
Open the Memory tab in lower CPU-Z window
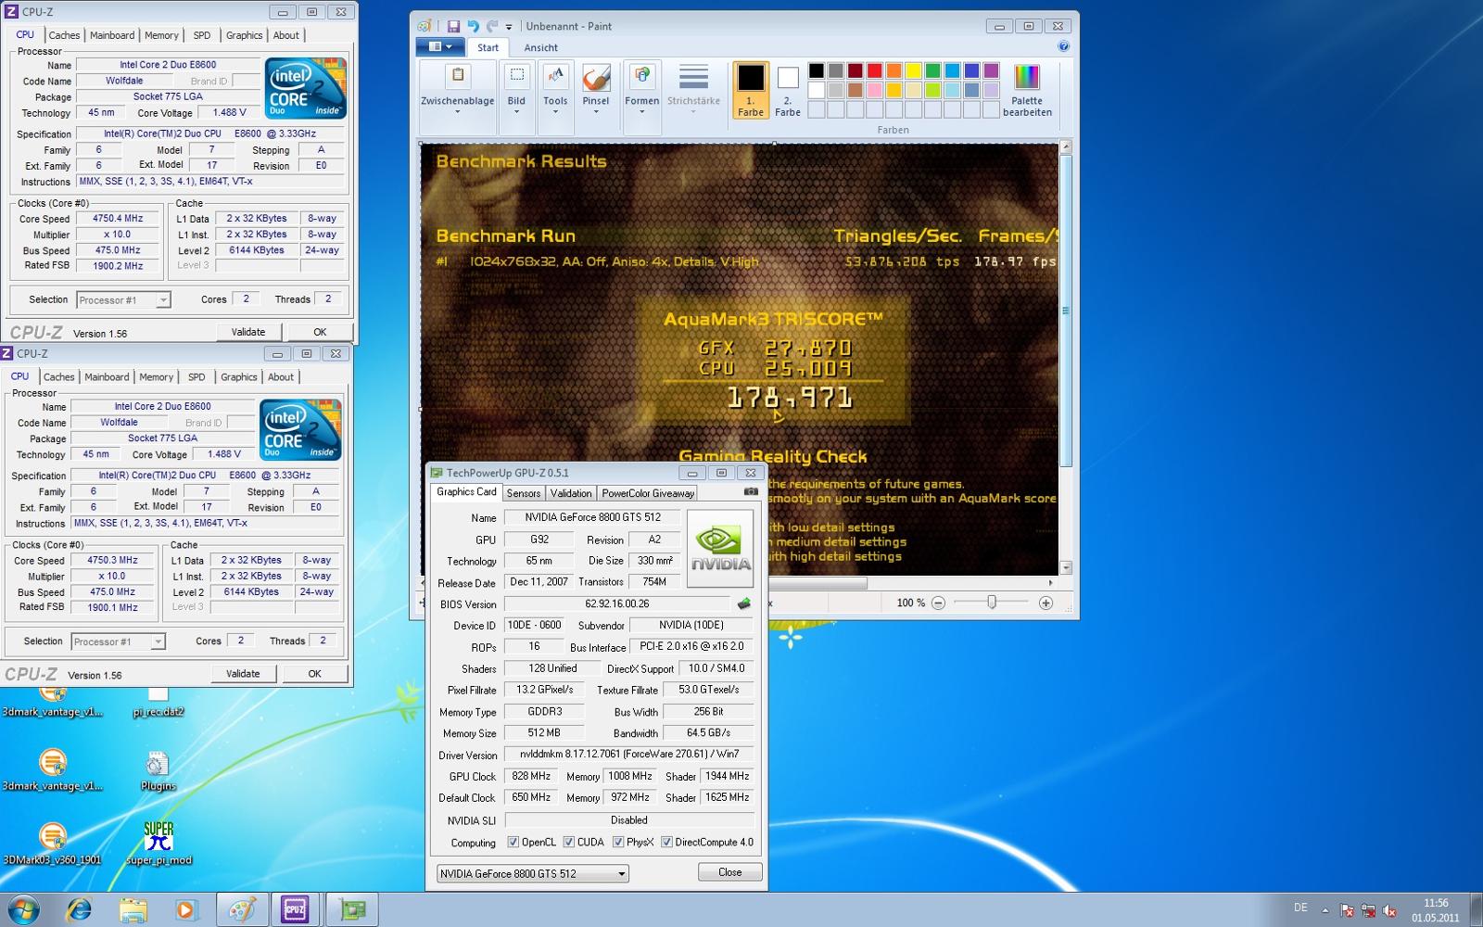pos(156,377)
